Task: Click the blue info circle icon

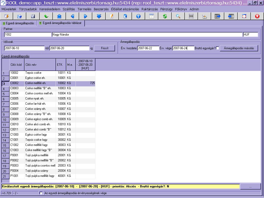Action: tap(138, 16)
